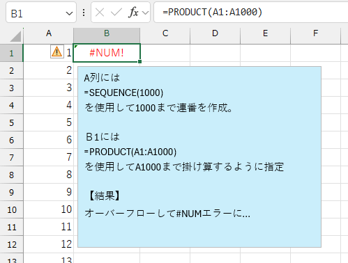348x263 pixels.
Task: Select row 2 header
Action: point(11,70)
